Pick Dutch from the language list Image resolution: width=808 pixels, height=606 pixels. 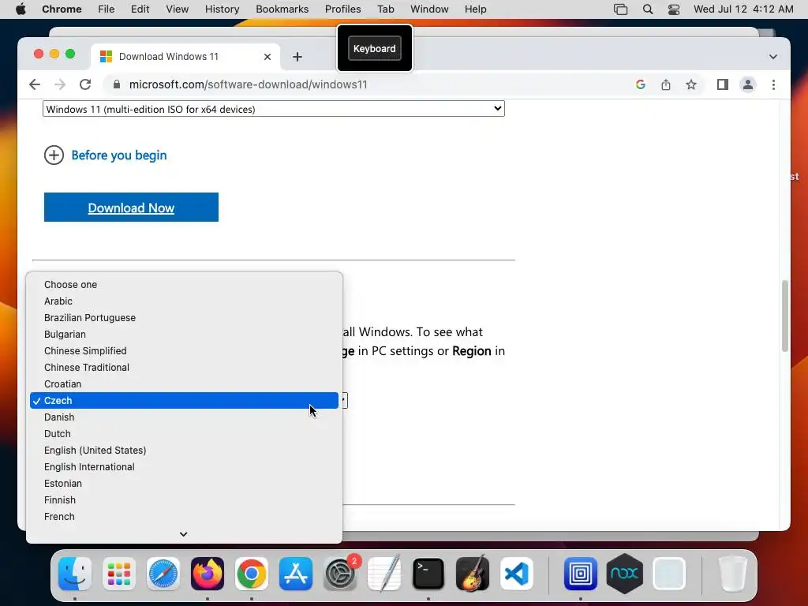point(185,433)
